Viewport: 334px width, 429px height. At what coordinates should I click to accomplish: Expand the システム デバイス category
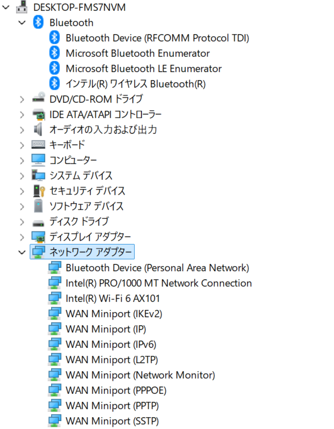tap(22, 176)
